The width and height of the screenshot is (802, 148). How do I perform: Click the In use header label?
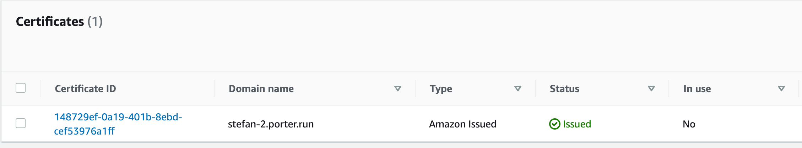pyautogui.click(x=697, y=89)
